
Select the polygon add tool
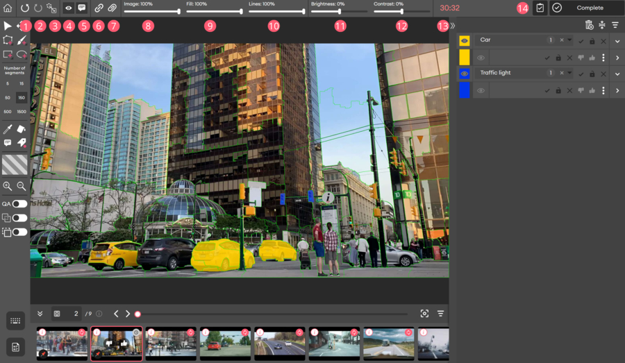pyautogui.click(x=7, y=40)
